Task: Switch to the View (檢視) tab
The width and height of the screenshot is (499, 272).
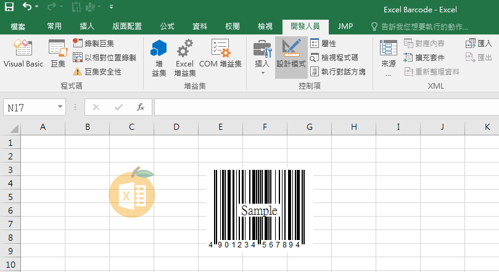Action: point(265,26)
